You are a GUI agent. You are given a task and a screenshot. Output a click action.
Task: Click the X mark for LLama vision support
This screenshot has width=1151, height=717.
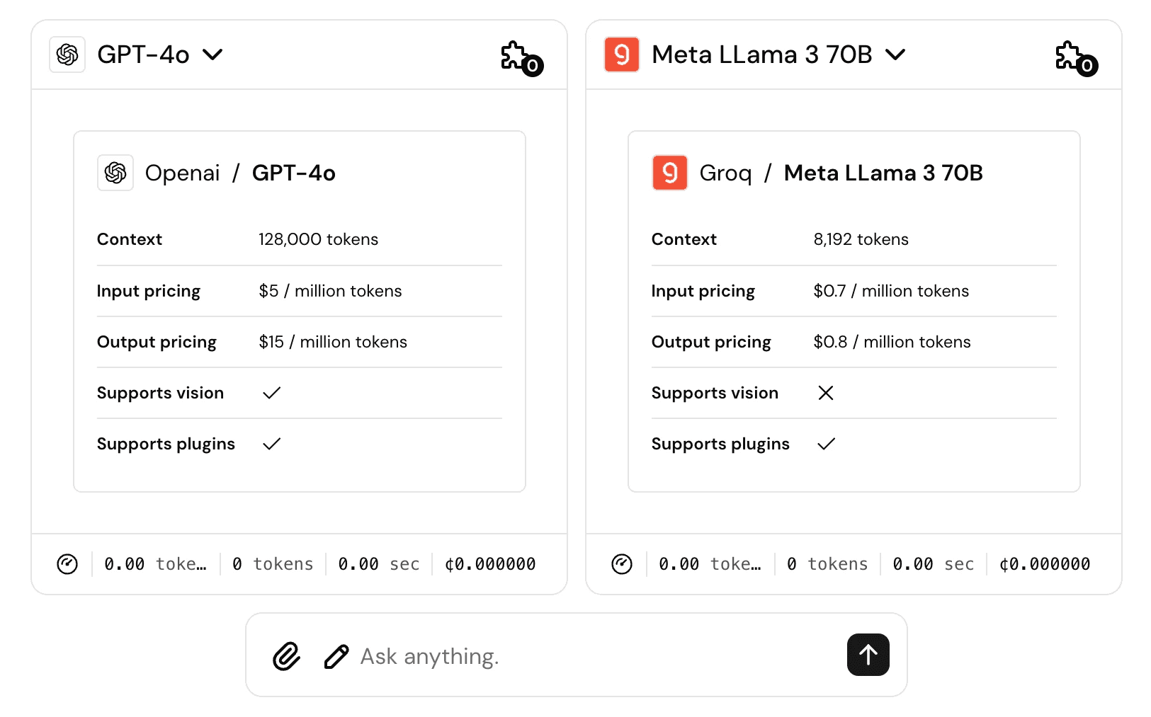[x=826, y=393]
